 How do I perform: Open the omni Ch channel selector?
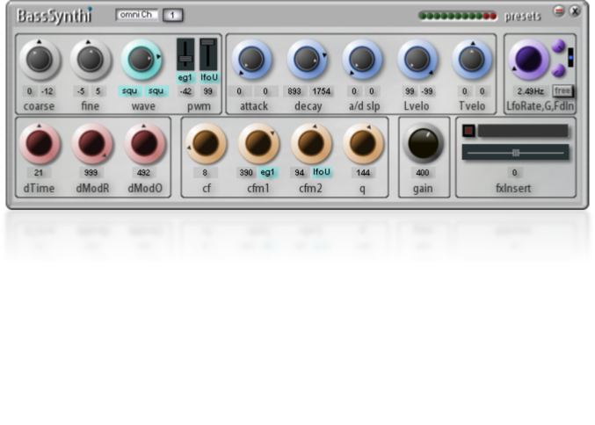pyautogui.click(x=136, y=15)
